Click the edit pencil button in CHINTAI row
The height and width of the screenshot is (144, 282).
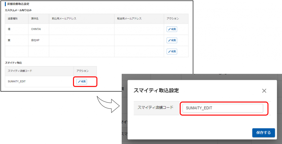click(x=172, y=29)
